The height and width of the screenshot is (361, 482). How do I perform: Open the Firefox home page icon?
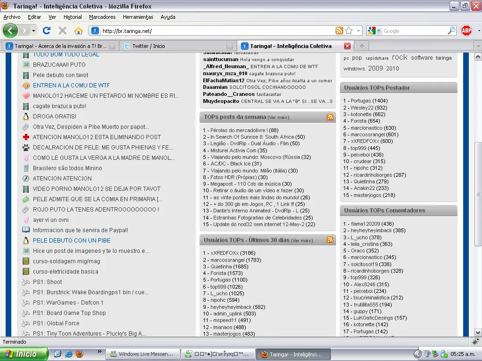79,31
